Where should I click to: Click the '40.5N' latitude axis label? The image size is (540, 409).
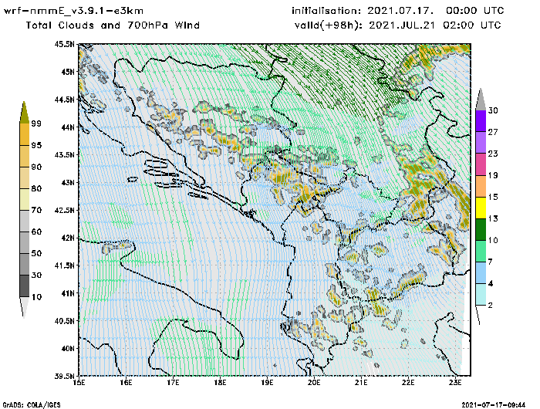[64, 321]
